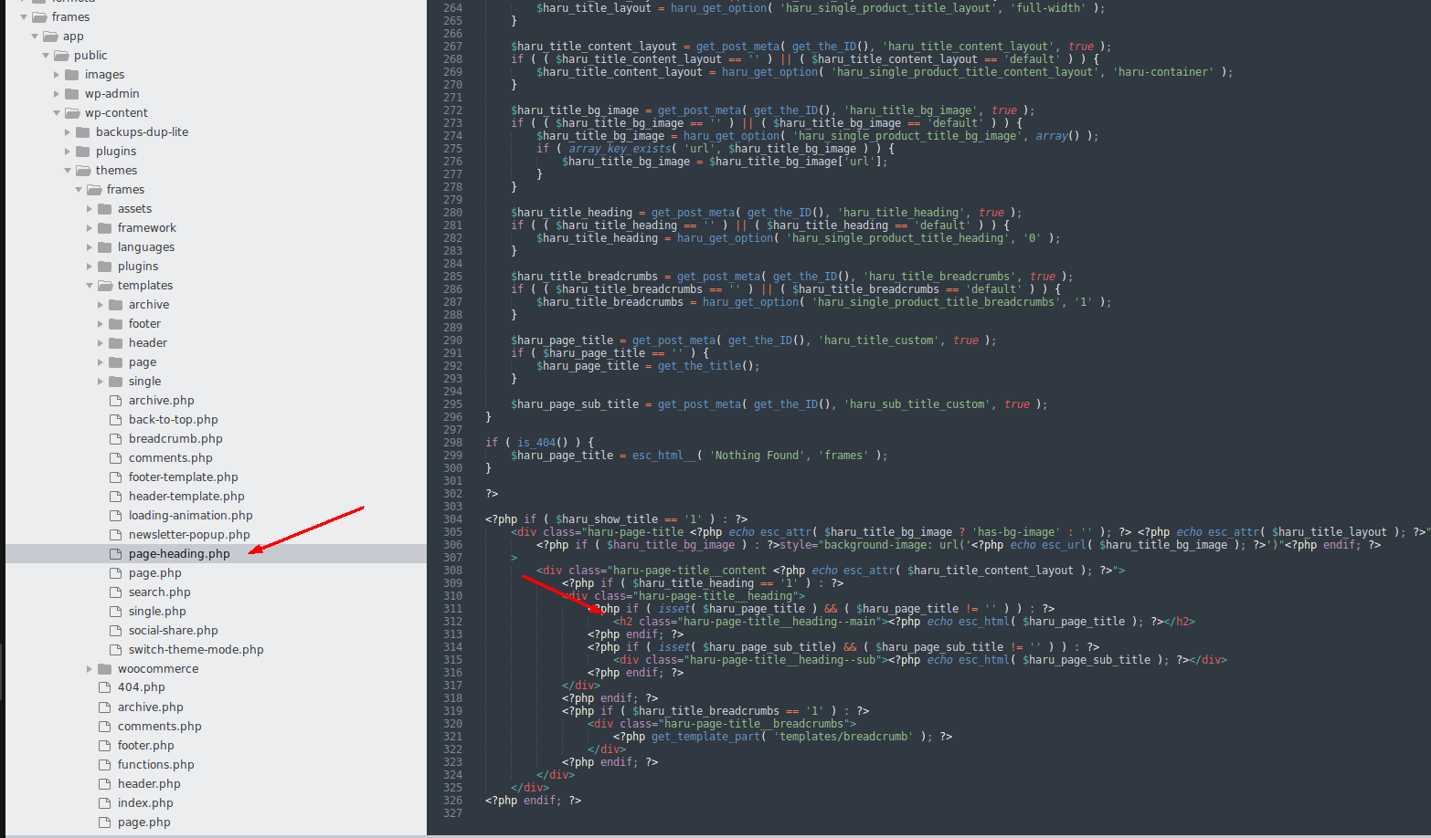The image size is (1431, 838).
Task: Click the header folder icon
Action: (116, 343)
